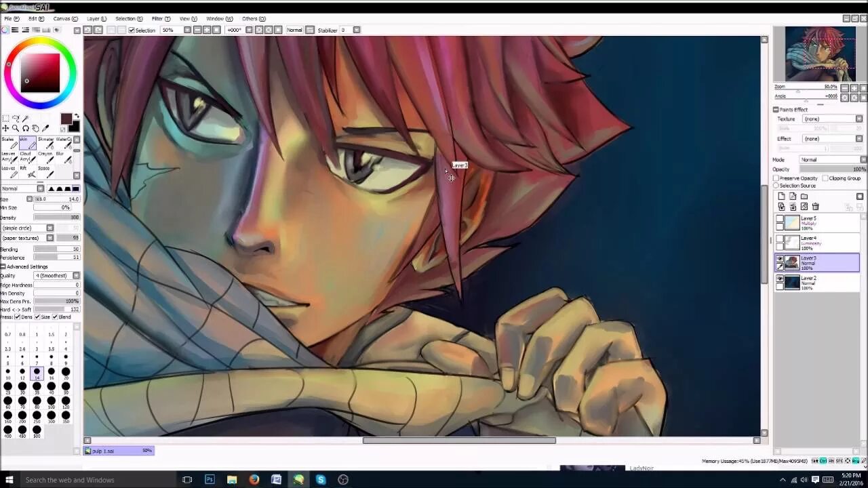Show swatches panel toggle icon

pos(47,30)
